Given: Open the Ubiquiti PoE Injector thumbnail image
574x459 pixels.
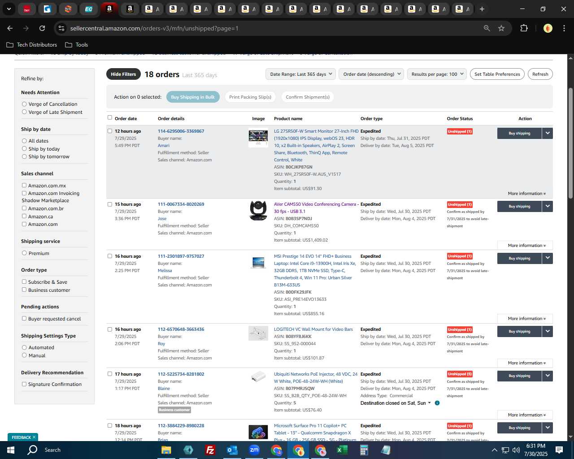Looking at the screenshot, I should pyautogui.click(x=258, y=377).
